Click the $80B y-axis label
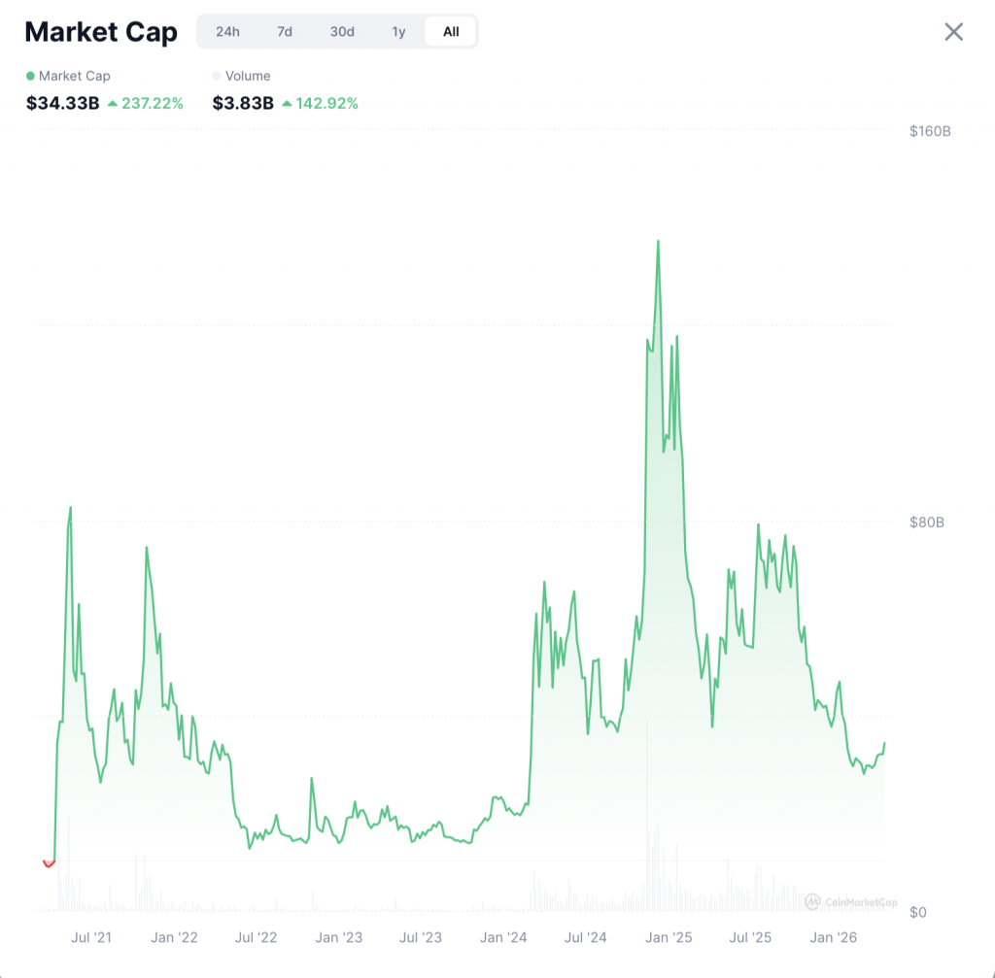The height and width of the screenshot is (978, 995). (926, 523)
